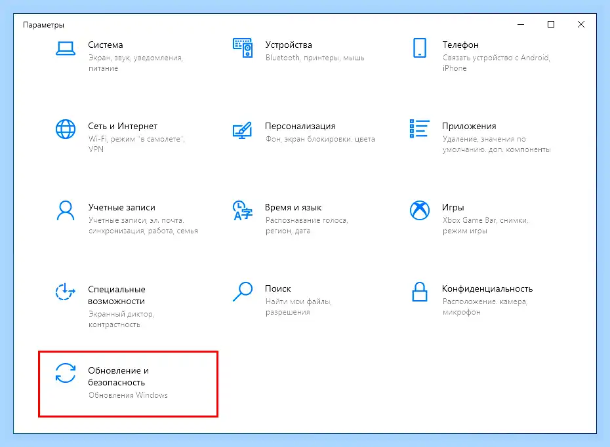Click the clock-letter icon for Время и язык
Viewport: 610px width, 447px height.
pos(243,210)
